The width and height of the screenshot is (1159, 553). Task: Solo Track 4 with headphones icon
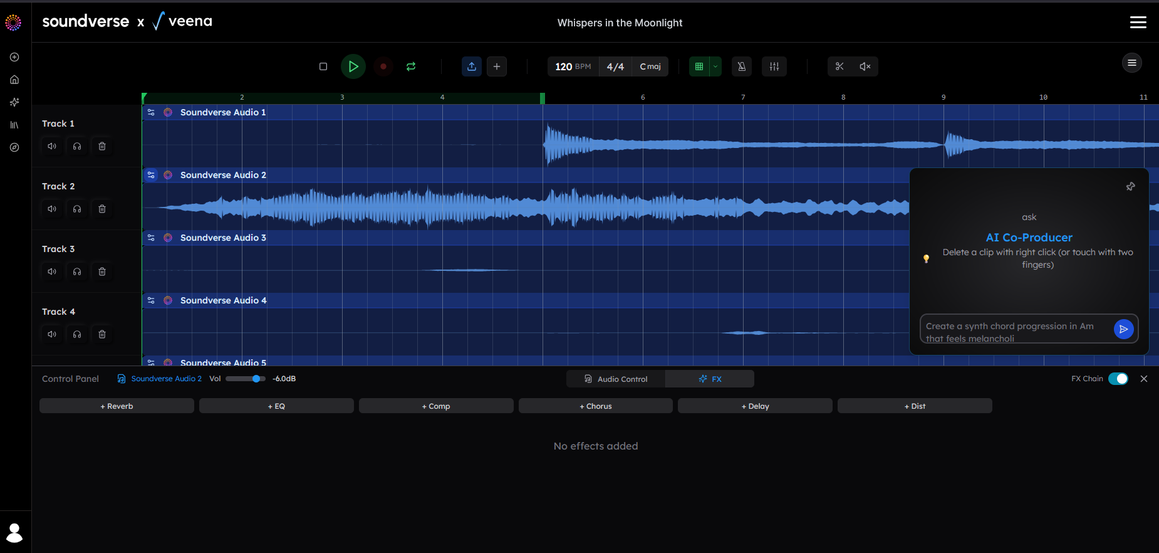tap(77, 334)
